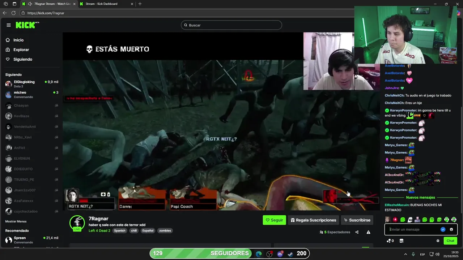The height and width of the screenshot is (260, 463).
Task: Open ElGlogloking channel in followed list
Action: [x=32, y=84]
